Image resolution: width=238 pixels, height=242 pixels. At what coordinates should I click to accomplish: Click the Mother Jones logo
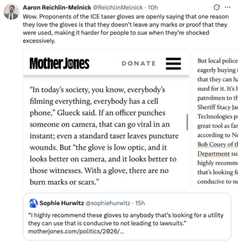click(59, 63)
